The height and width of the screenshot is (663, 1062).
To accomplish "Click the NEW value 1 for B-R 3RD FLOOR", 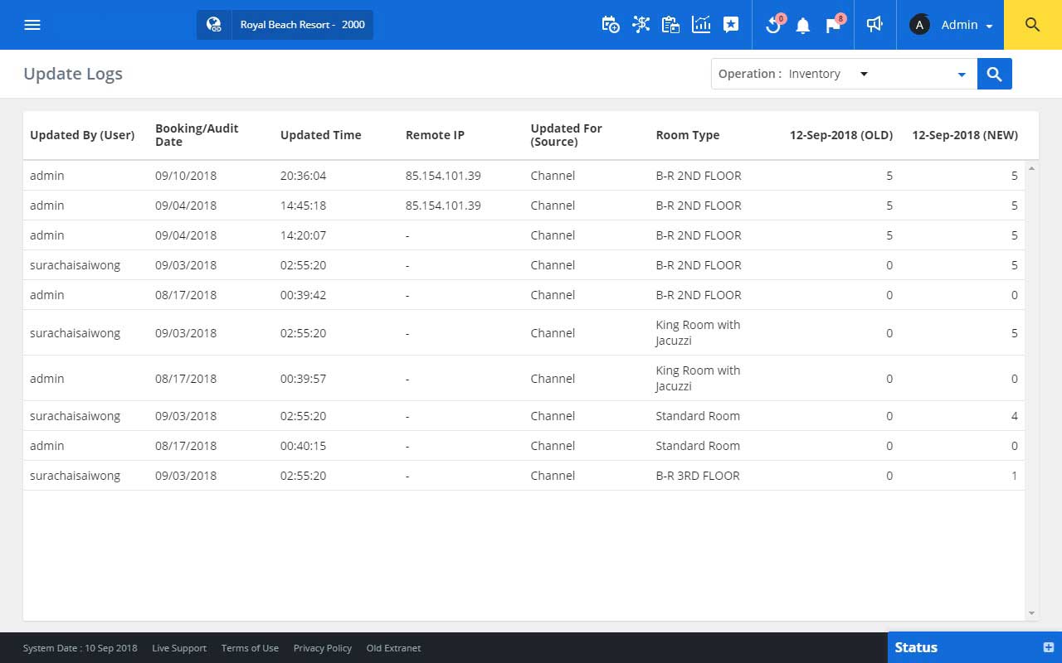I will point(1015,476).
